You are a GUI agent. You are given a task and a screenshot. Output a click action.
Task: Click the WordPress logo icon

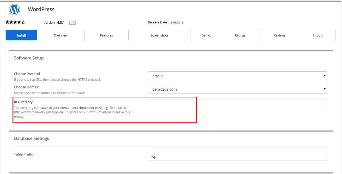14,10
